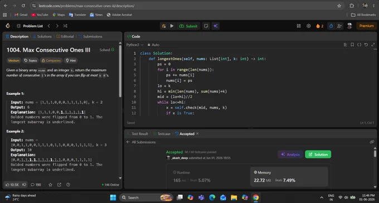Open the settings gear icon

(308, 26)
